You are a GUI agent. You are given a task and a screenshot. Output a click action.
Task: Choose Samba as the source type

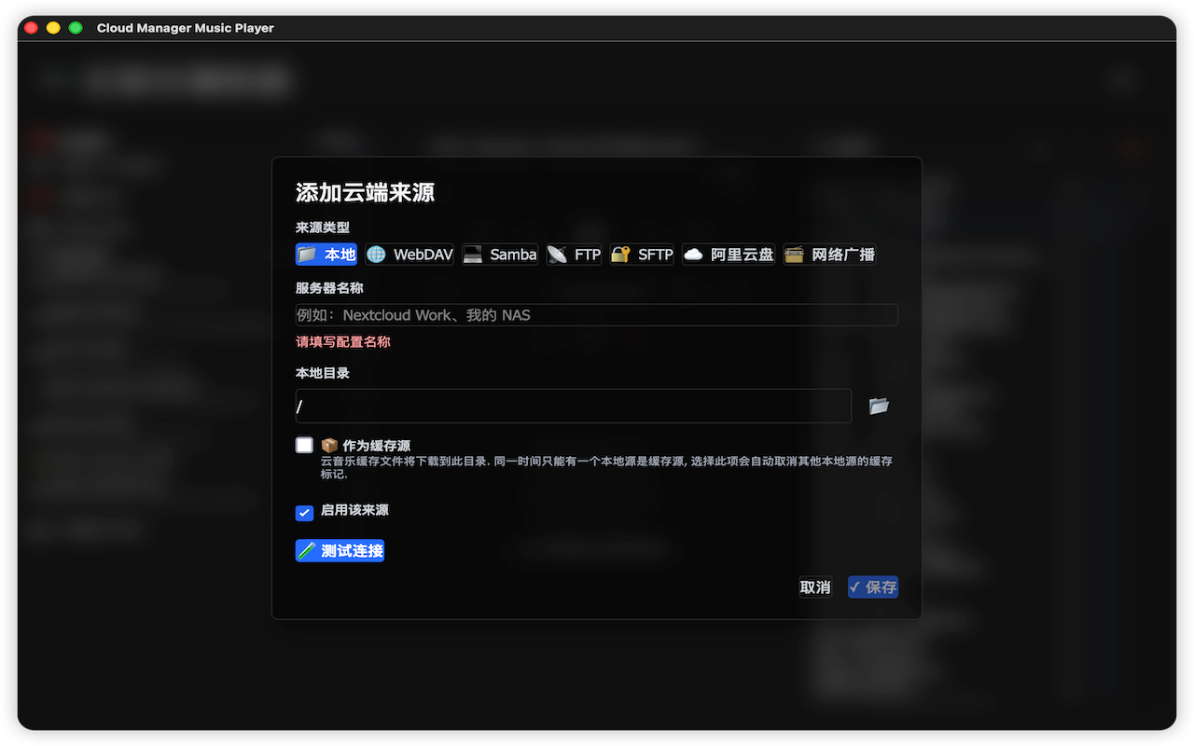[500, 255]
